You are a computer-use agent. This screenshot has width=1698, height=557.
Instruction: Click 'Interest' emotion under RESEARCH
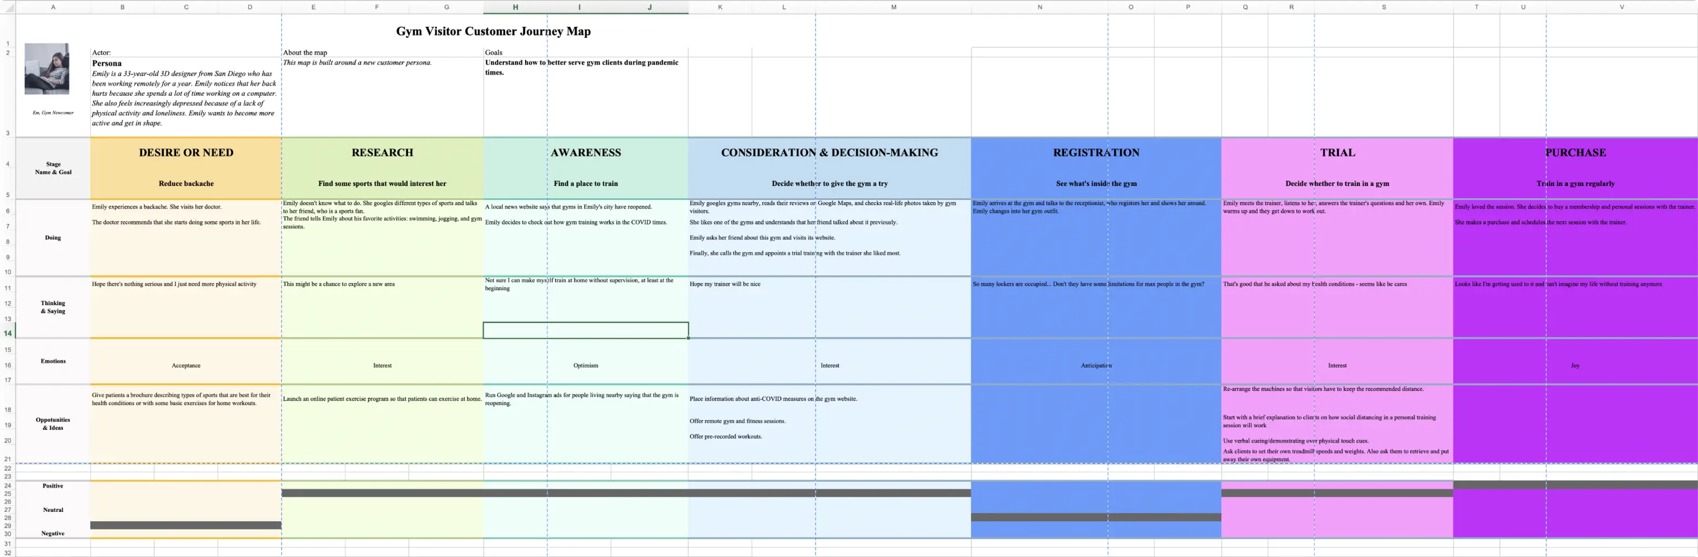pyautogui.click(x=382, y=365)
